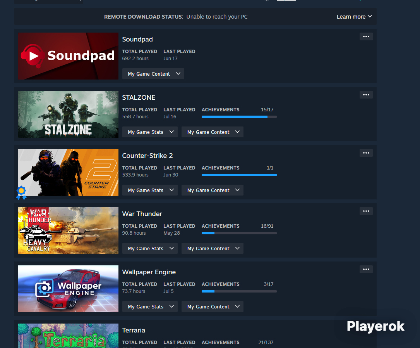Expand Learn more in remote download status
This screenshot has width=420, height=348.
[x=354, y=17]
